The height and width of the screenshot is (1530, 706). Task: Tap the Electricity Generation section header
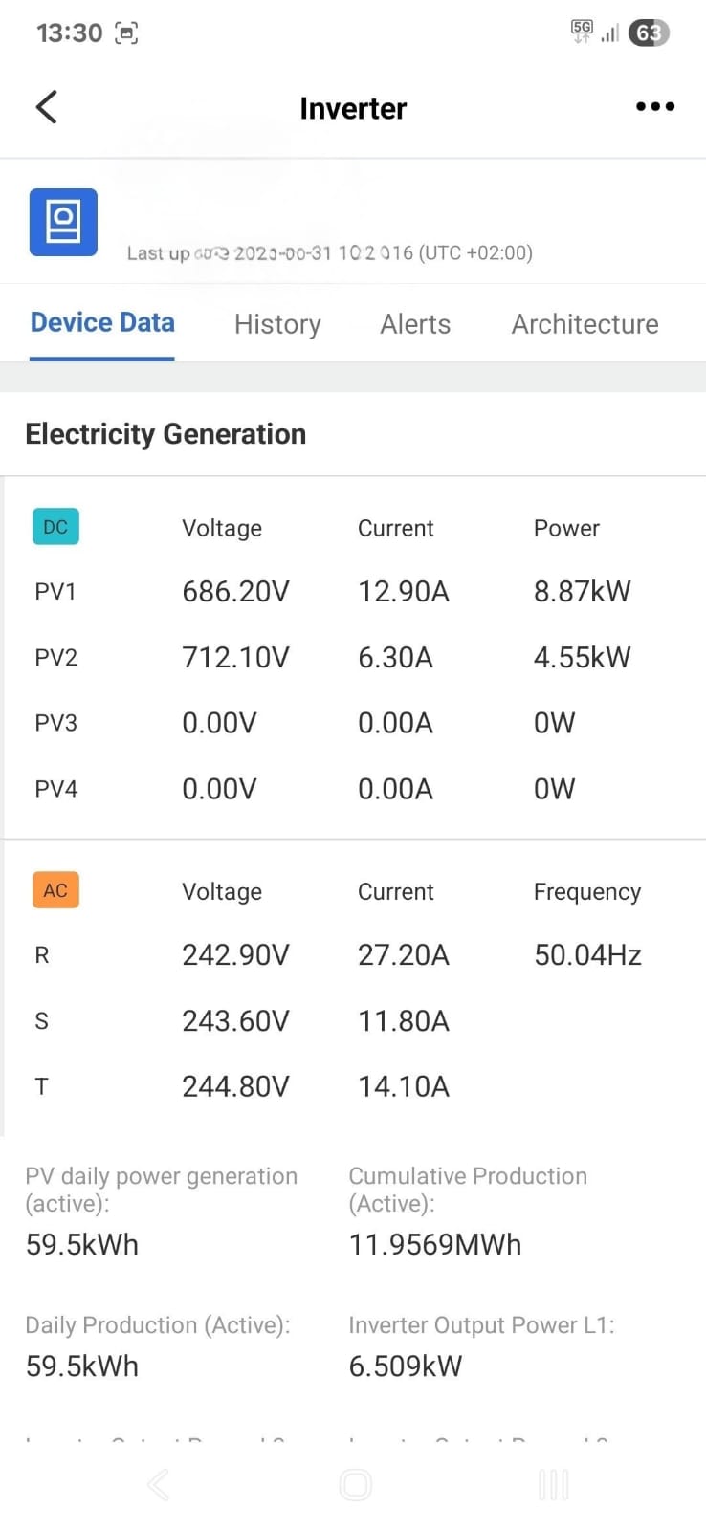tap(165, 434)
